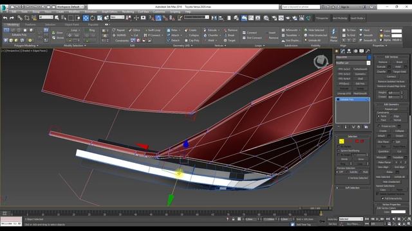The image size is (412, 231).
Task: Click Configure Modifier Sets icon below the stack
Action: [366, 127]
